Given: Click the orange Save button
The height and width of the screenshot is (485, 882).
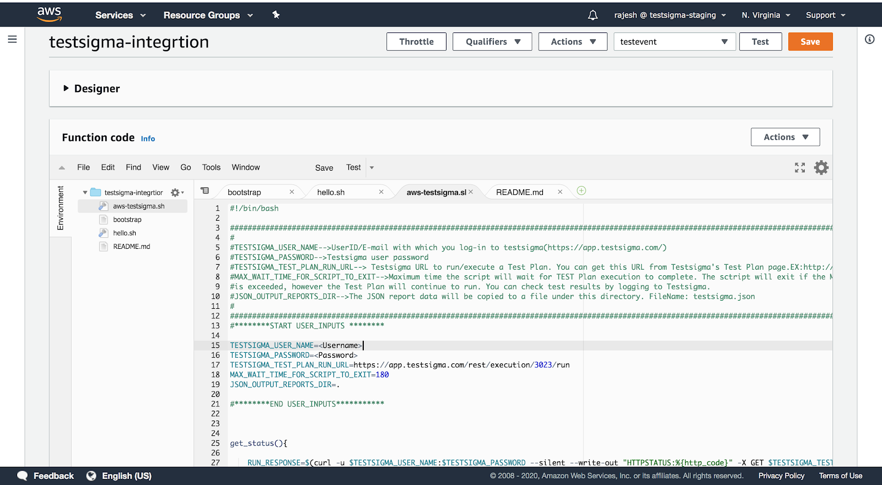Looking at the screenshot, I should [810, 42].
